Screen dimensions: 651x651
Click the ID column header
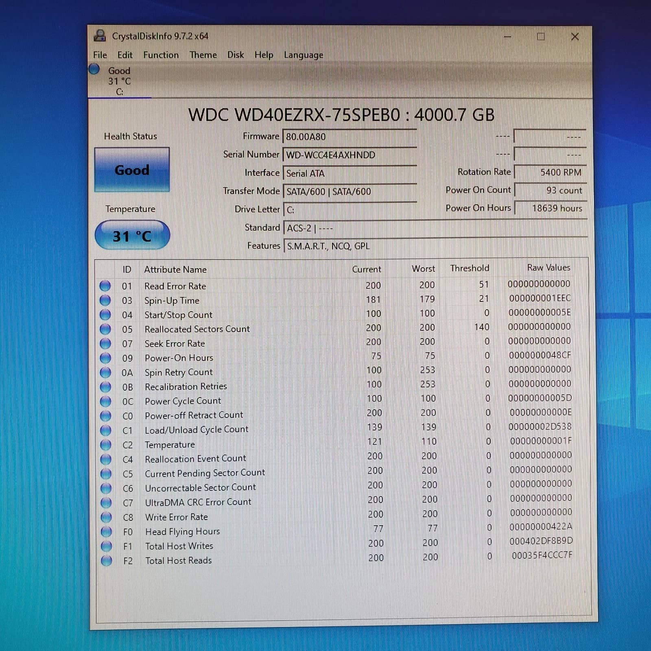tap(127, 269)
